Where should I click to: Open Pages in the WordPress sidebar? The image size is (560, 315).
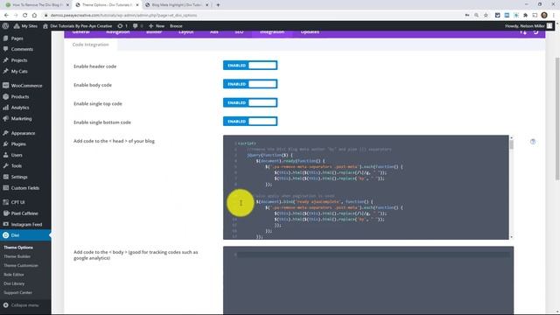[17, 38]
